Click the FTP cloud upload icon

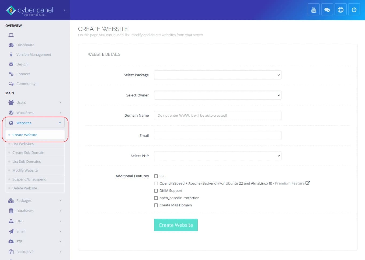11,241
